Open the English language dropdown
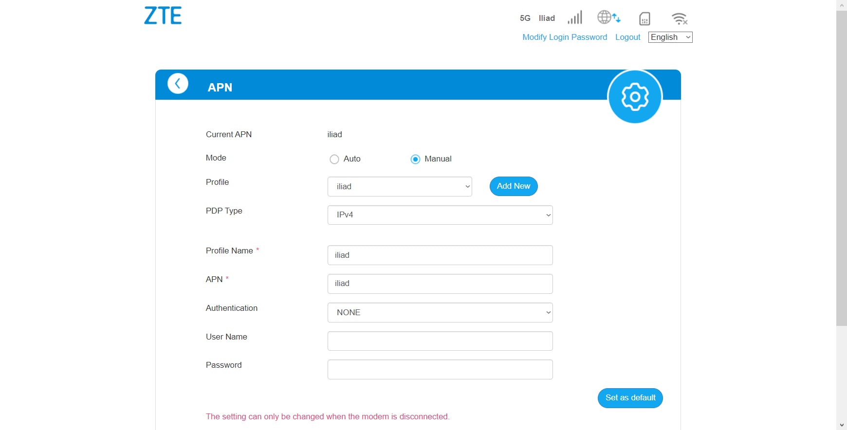The width and height of the screenshot is (847, 430). (670, 37)
